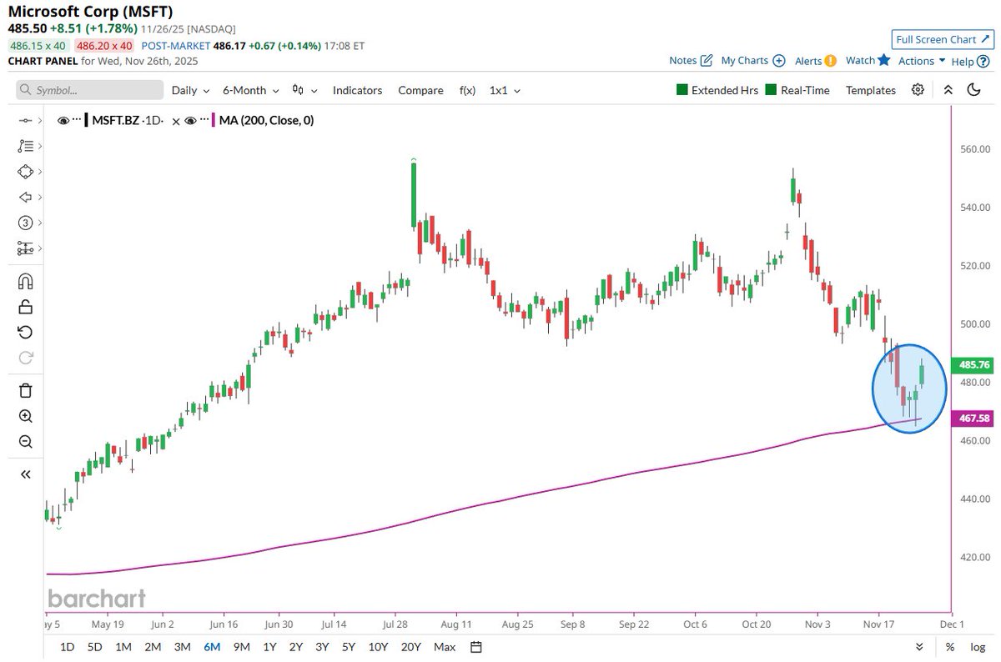Hide MSFT.BZ price series eye
The width and height of the screenshot is (1001, 662).
tap(63, 121)
